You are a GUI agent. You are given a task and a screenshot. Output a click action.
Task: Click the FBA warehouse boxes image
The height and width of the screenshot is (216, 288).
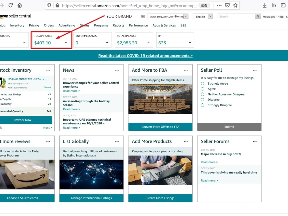click(x=160, y=99)
